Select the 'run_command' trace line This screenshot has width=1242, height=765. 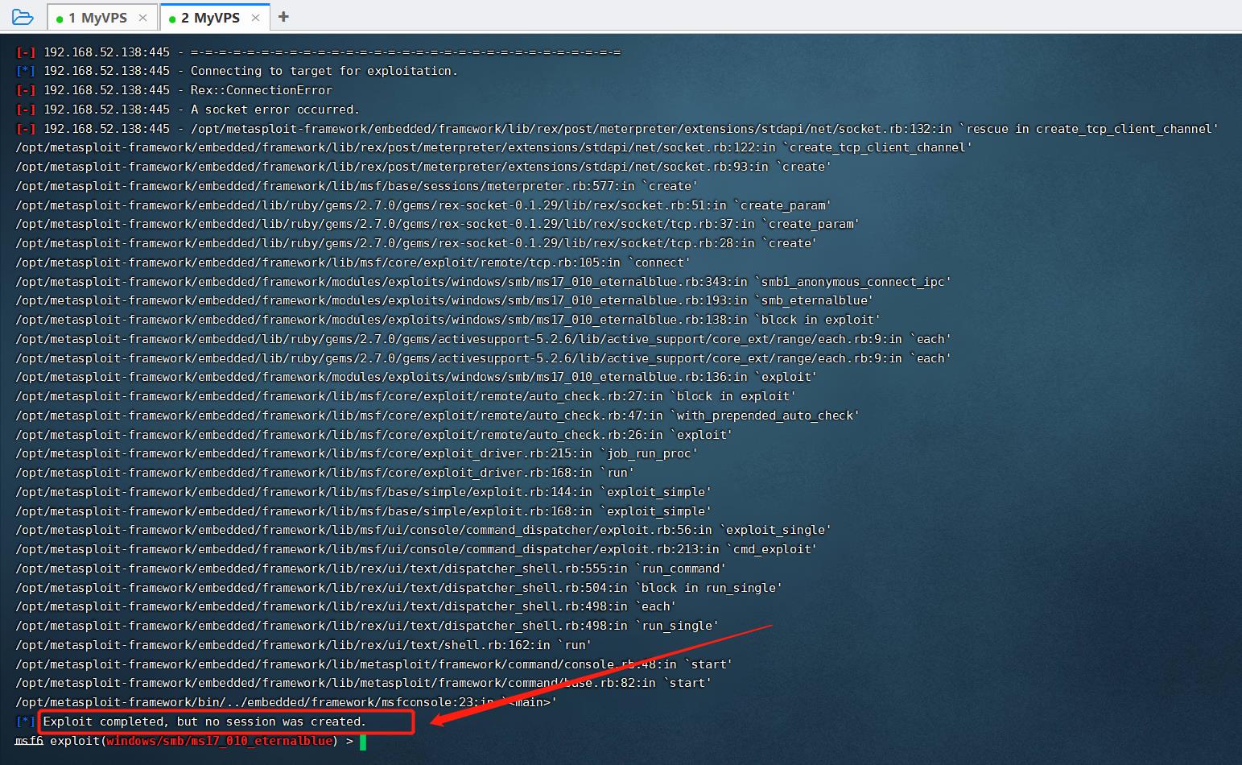(x=370, y=569)
